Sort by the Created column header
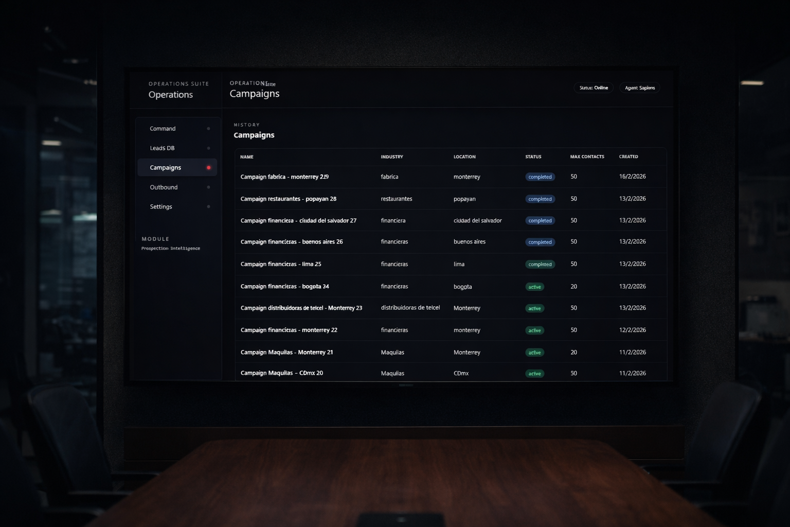The height and width of the screenshot is (527, 790). coord(628,157)
